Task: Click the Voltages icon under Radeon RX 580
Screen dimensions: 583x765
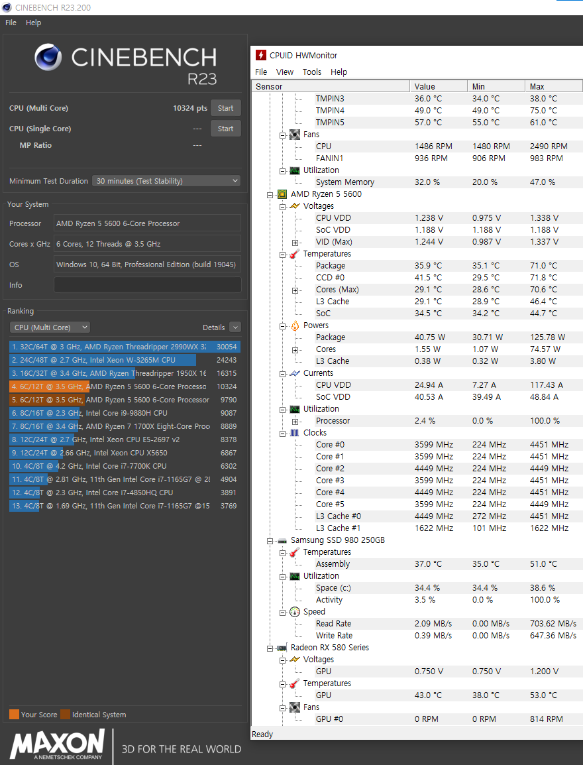Action: coord(295,660)
